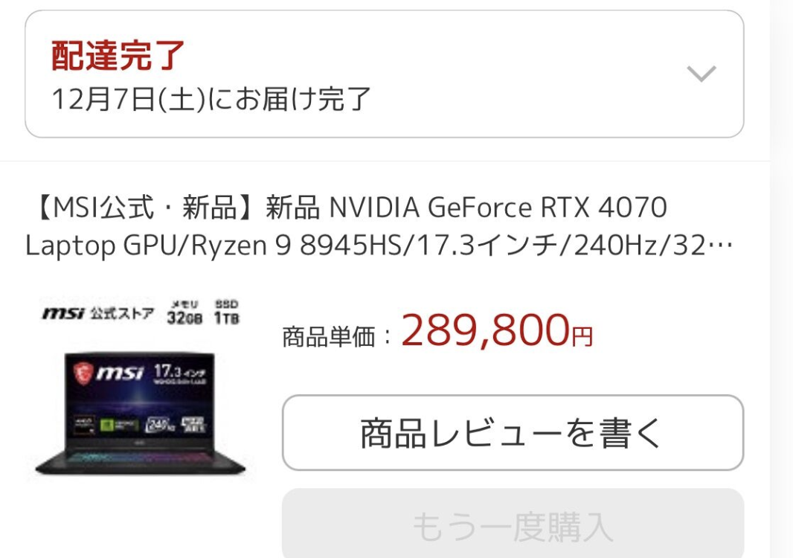Expand the truncated title ellipsis after 240Hz/32
The width and height of the screenshot is (793, 558).
coord(720,246)
